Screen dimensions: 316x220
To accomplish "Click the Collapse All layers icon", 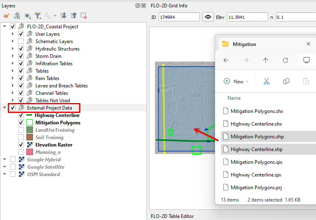I will 73,16.
